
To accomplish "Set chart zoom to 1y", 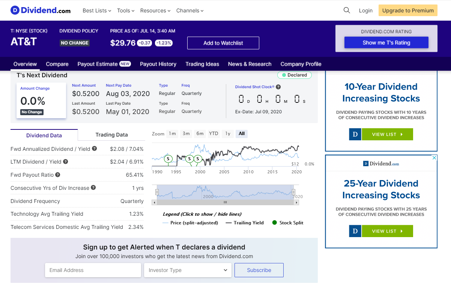I will [x=227, y=134].
